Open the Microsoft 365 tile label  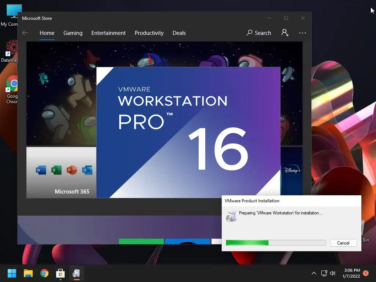(72, 191)
